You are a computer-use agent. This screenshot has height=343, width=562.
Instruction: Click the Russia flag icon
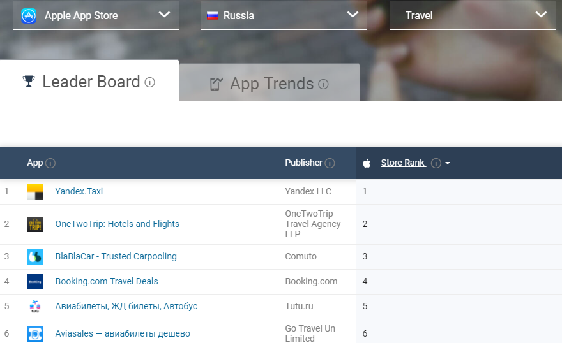(213, 16)
